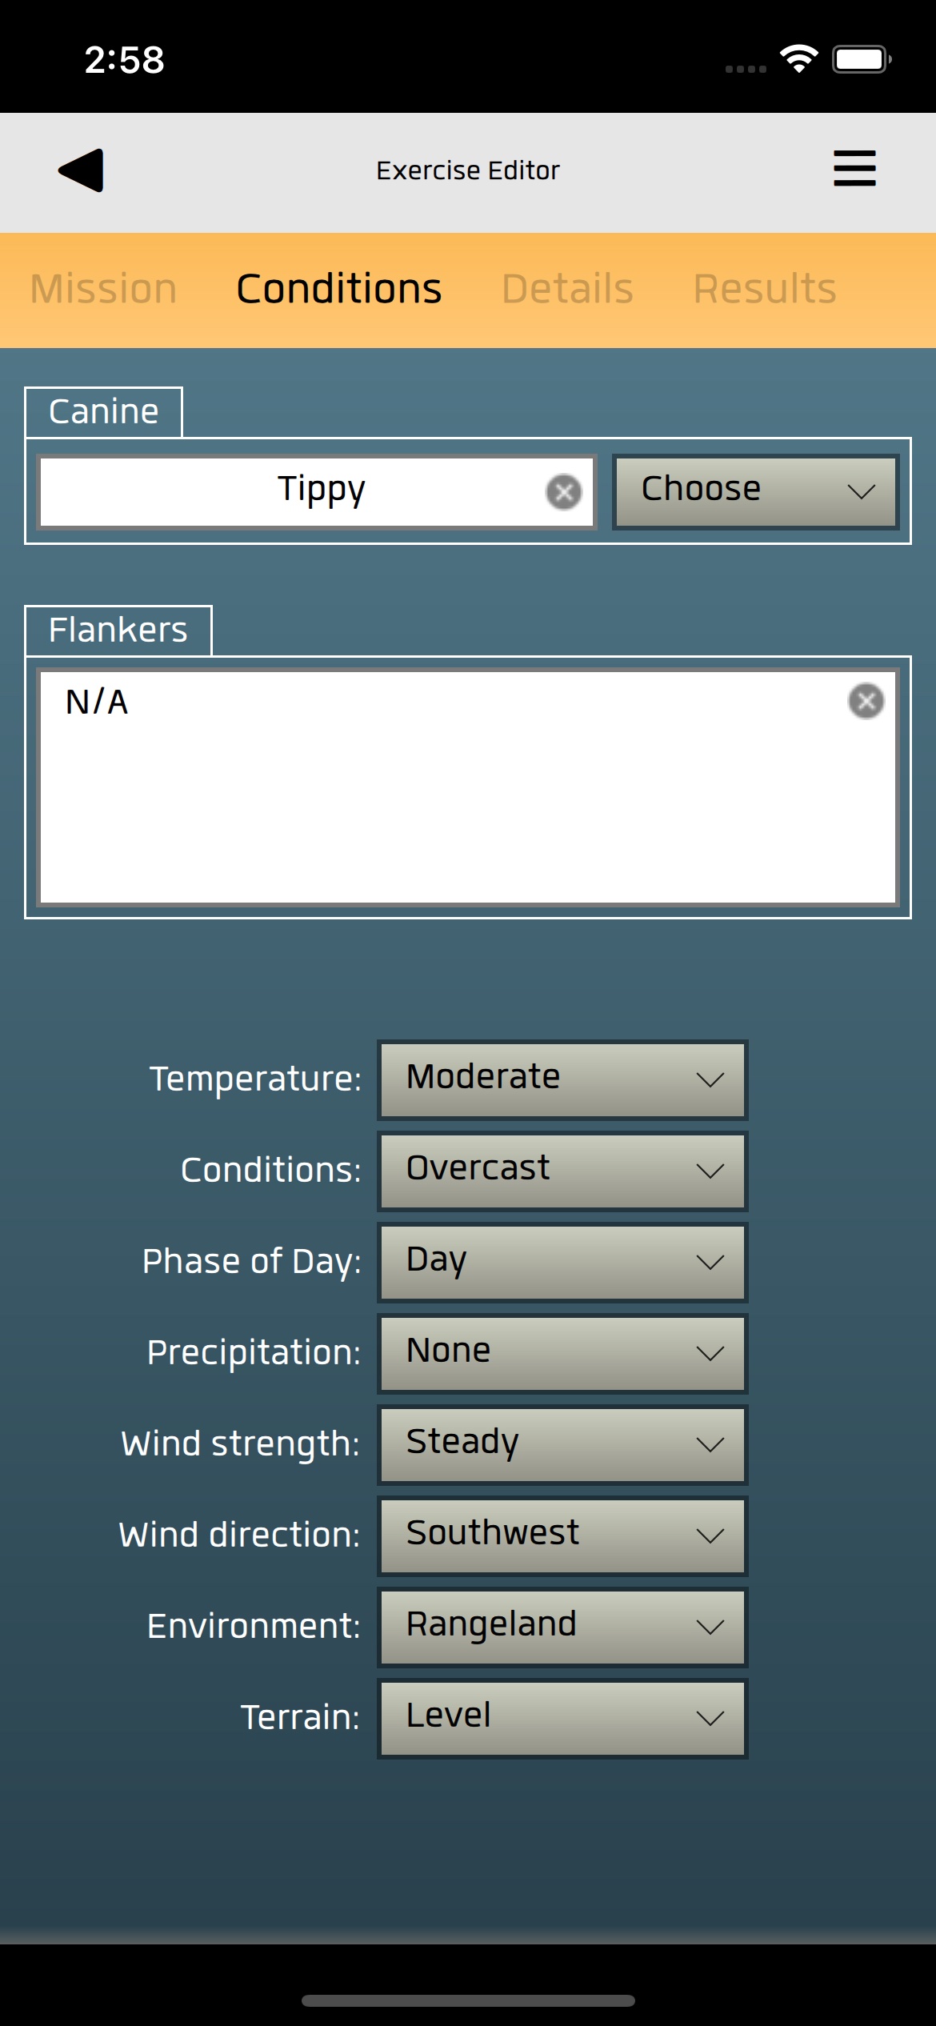The image size is (936, 2026).
Task: Expand the Terrain Level dropdown
Action: tap(562, 1717)
